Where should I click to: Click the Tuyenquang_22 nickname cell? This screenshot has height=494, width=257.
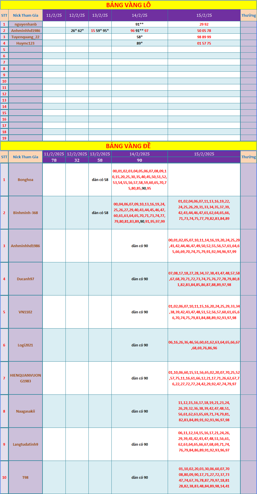(26, 37)
